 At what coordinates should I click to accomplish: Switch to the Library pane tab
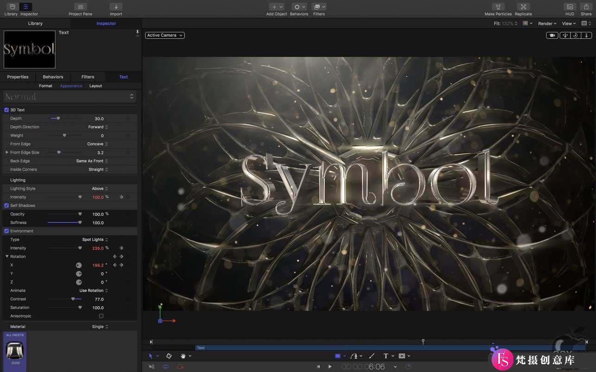point(35,24)
